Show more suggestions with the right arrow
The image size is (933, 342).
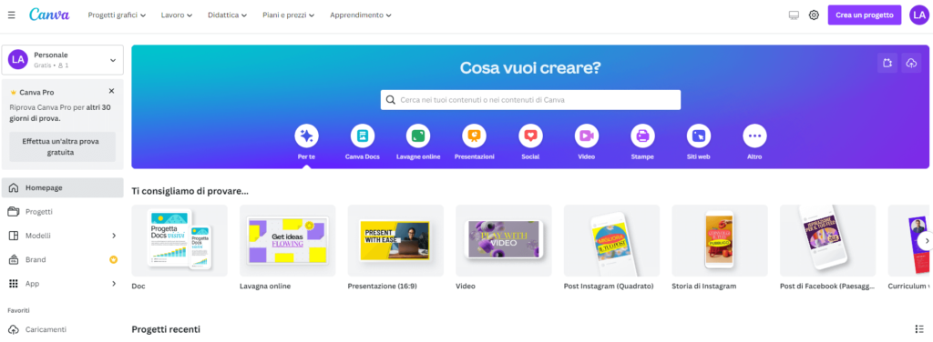926,240
